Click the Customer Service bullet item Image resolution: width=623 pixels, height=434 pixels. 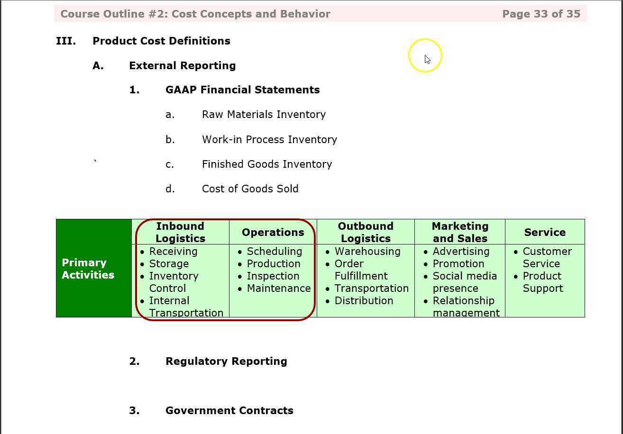pyautogui.click(x=546, y=257)
